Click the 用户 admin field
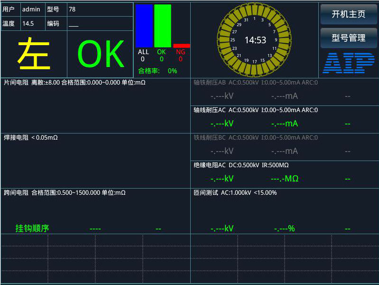Image resolution: width=379 pixels, height=285 pixels. pyautogui.click(x=31, y=9)
